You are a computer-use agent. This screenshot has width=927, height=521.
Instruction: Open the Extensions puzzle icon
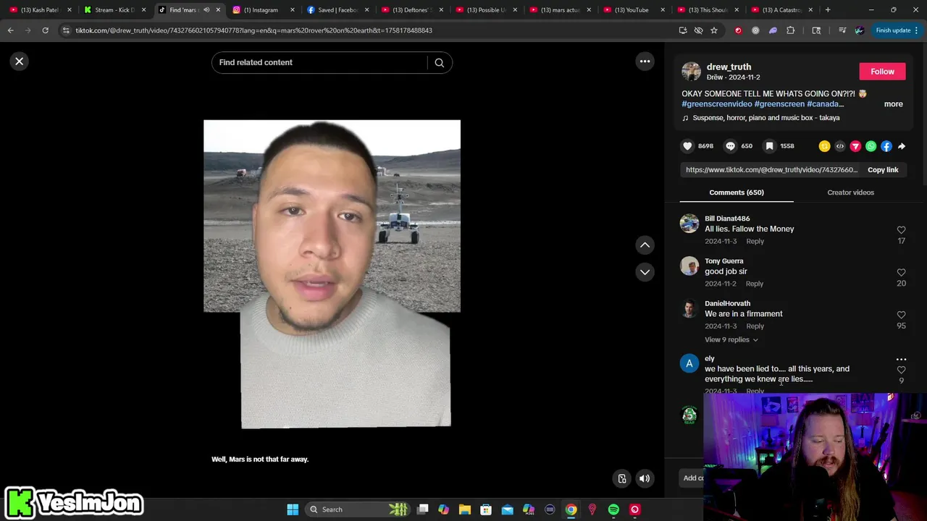(x=790, y=30)
